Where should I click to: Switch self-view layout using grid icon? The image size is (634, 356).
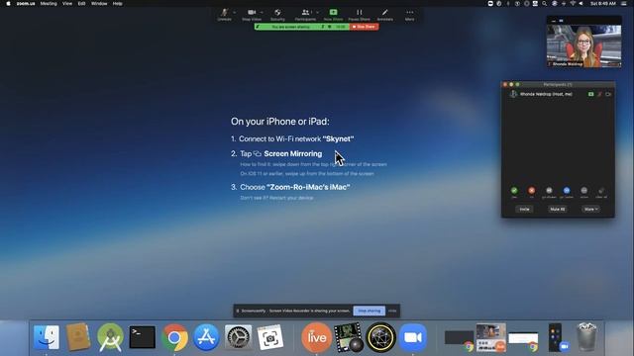pos(561,20)
